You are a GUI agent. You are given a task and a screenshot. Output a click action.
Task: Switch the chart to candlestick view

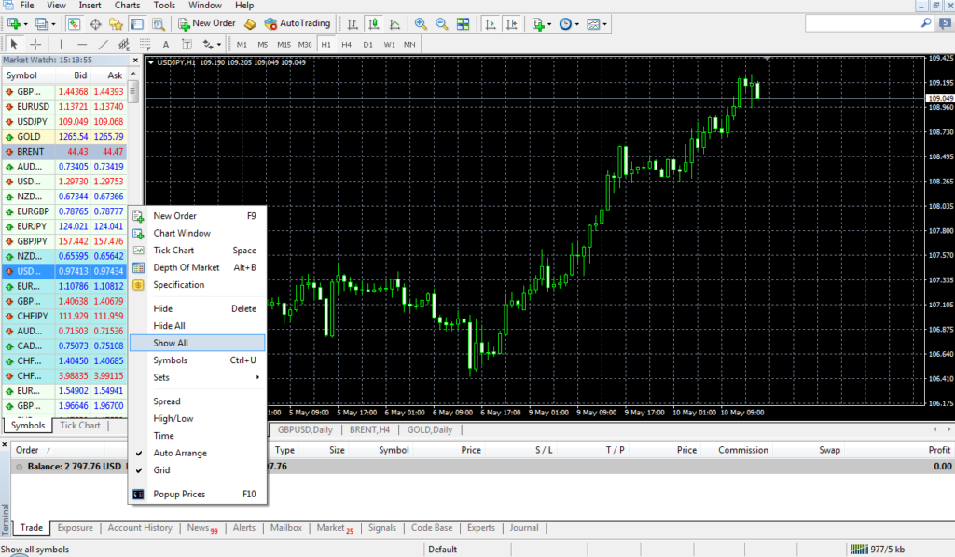tap(374, 24)
